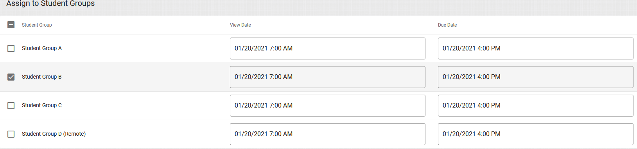Click the Due Date column header
This screenshot has height=149, width=637.
447,25
